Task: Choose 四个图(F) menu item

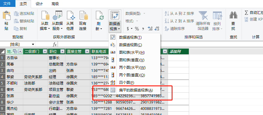Action: (135, 83)
